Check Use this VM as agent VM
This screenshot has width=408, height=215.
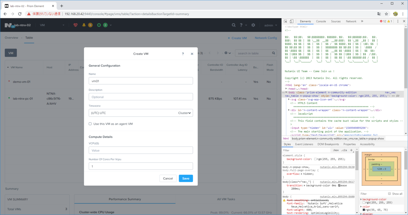click(x=90, y=124)
